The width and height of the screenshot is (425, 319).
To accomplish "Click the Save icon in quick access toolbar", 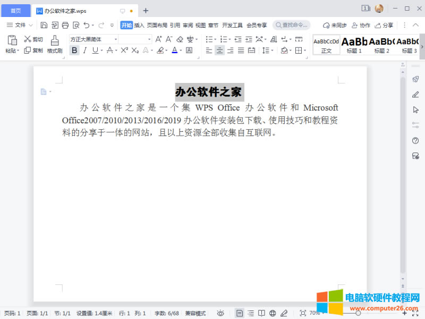I will (44, 25).
